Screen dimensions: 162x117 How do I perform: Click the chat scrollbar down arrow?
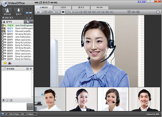tap(32, 97)
